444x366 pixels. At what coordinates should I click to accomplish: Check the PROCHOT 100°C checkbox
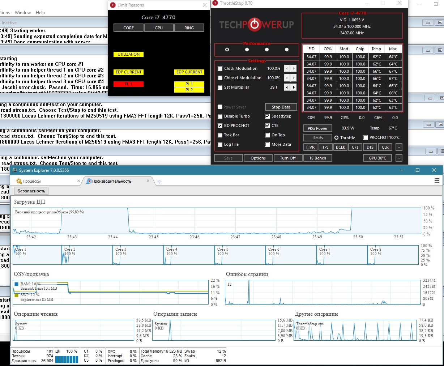point(366,137)
